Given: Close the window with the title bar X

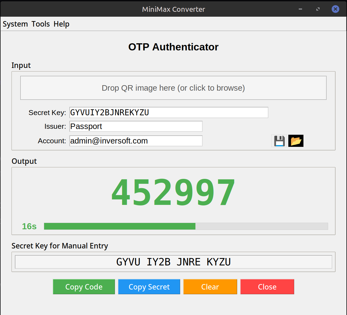Looking at the screenshot, I should tap(335, 9).
